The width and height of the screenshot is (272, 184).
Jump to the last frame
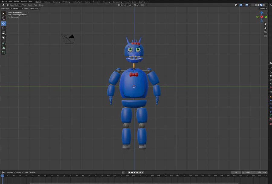142,173
